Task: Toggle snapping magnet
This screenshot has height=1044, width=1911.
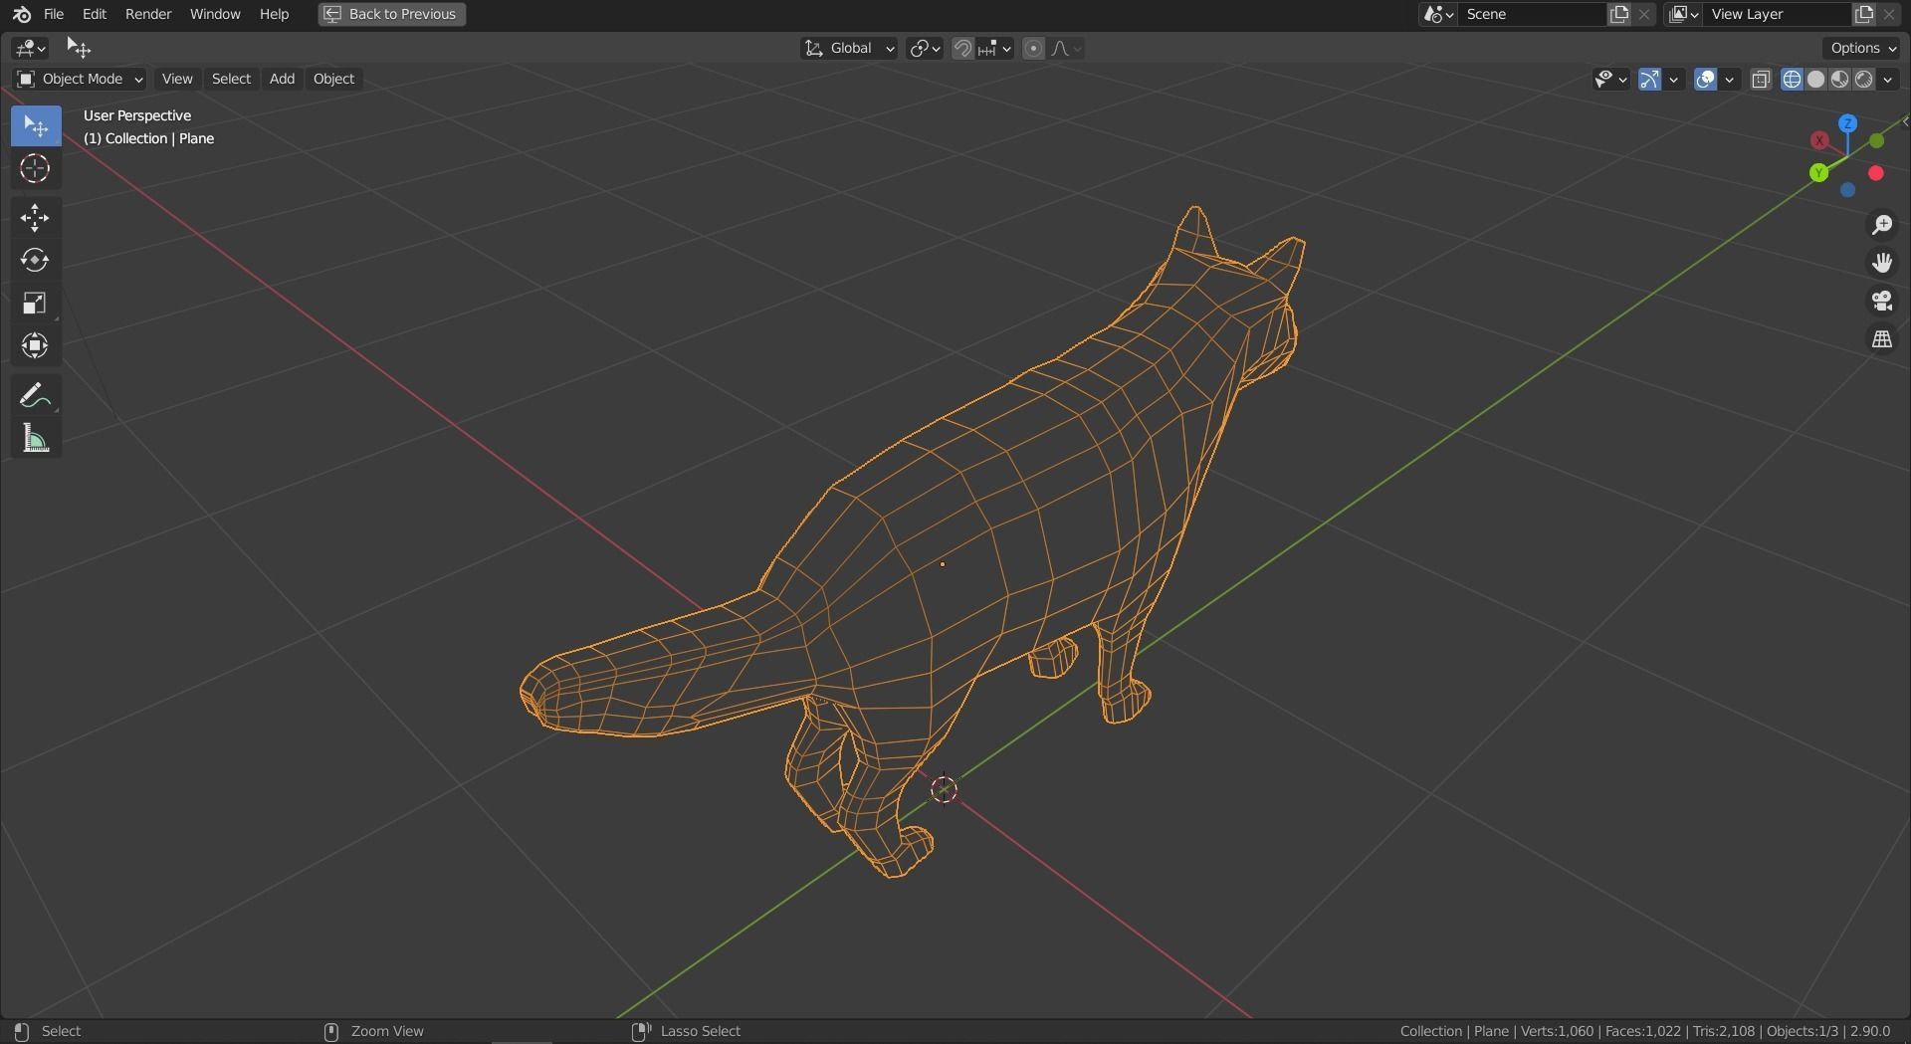Action: [962, 49]
